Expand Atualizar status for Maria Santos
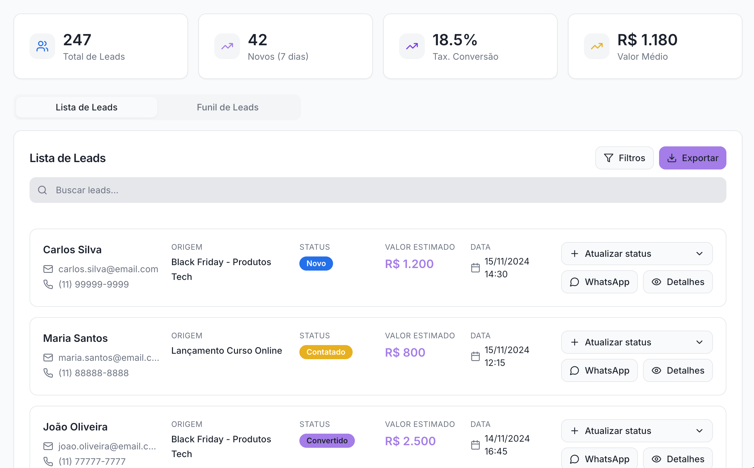The width and height of the screenshot is (754, 468). click(637, 342)
